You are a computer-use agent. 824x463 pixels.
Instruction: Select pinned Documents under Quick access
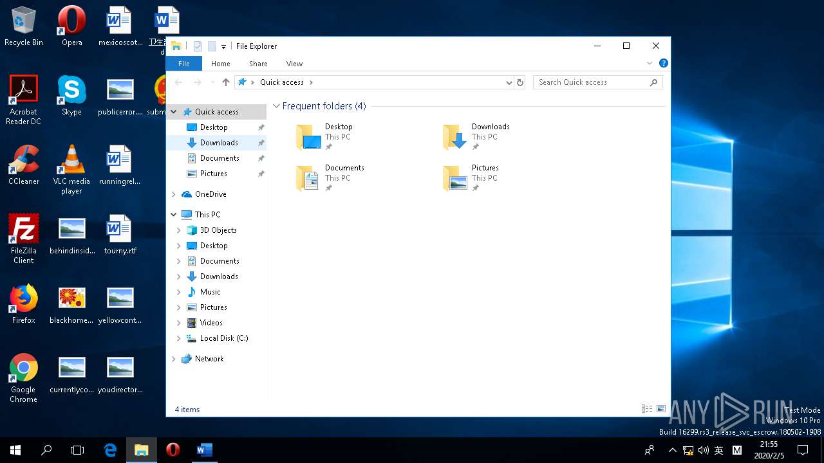click(220, 158)
